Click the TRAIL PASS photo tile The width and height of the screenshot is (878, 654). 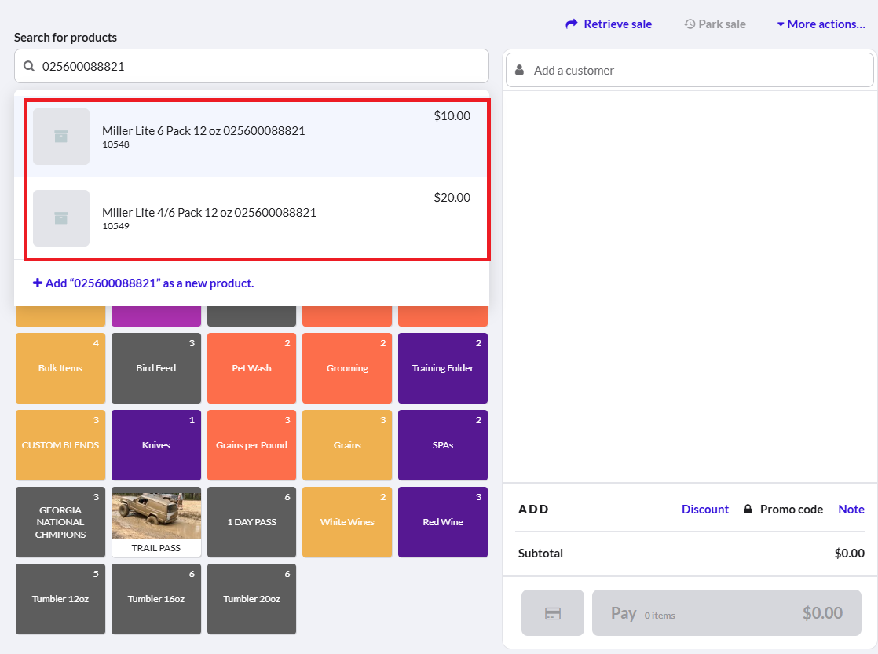coord(156,522)
